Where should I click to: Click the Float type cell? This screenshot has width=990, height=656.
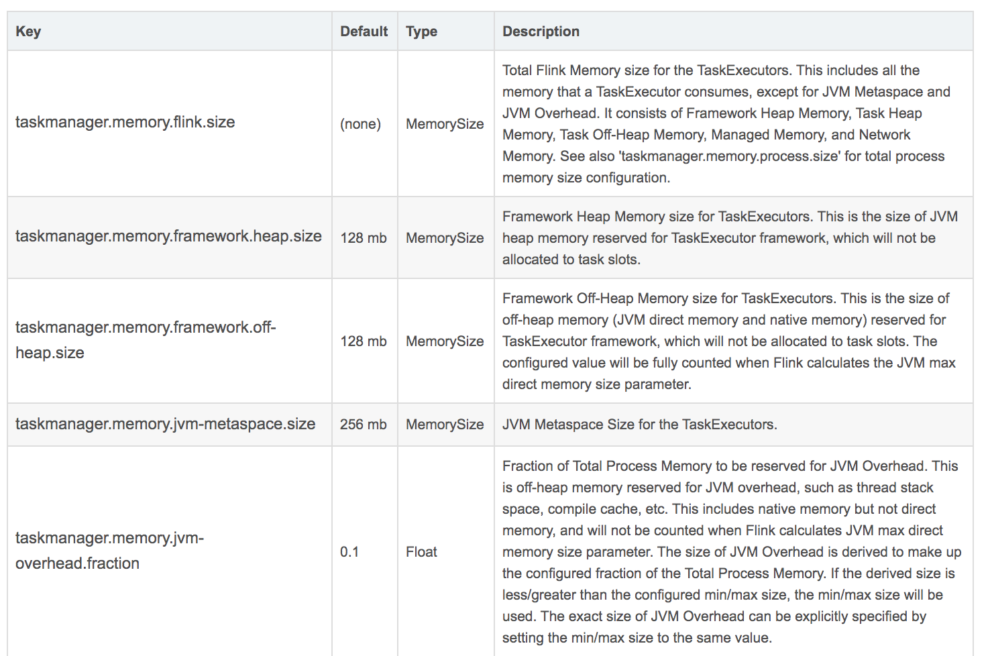click(421, 552)
